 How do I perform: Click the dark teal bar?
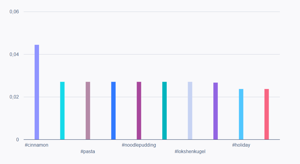[164, 111]
